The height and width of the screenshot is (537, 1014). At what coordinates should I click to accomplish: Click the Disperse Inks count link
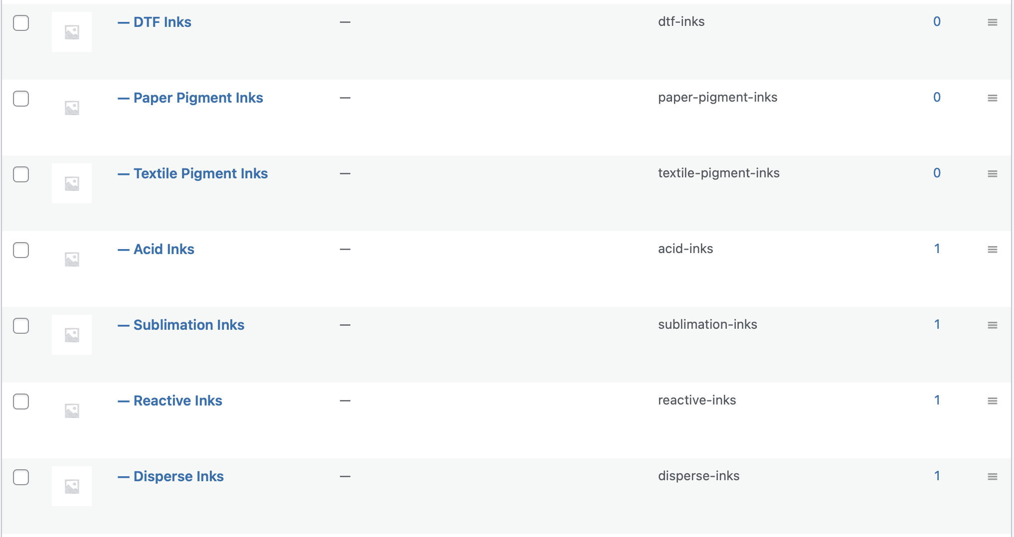tap(937, 476)
